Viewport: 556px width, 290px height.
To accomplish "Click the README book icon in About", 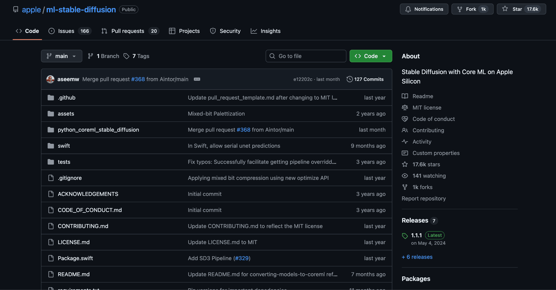I will 405,96.
